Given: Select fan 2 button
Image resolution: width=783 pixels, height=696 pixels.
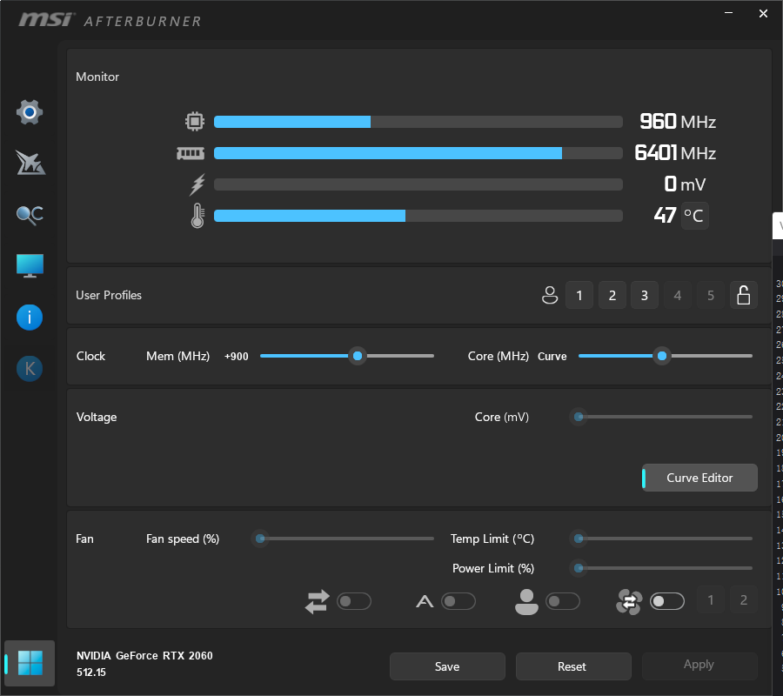Looking at the screenshot, I should [x=744, y=599].
